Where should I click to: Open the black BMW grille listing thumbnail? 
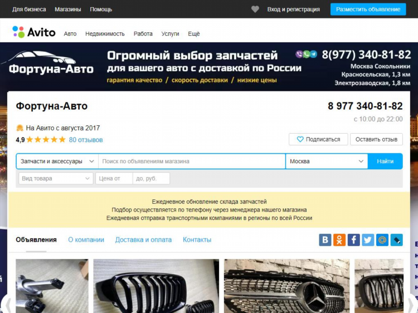coord(156,286)
